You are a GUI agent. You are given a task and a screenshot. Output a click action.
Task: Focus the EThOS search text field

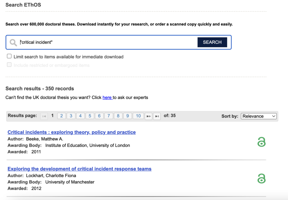(x=107, y=42)
